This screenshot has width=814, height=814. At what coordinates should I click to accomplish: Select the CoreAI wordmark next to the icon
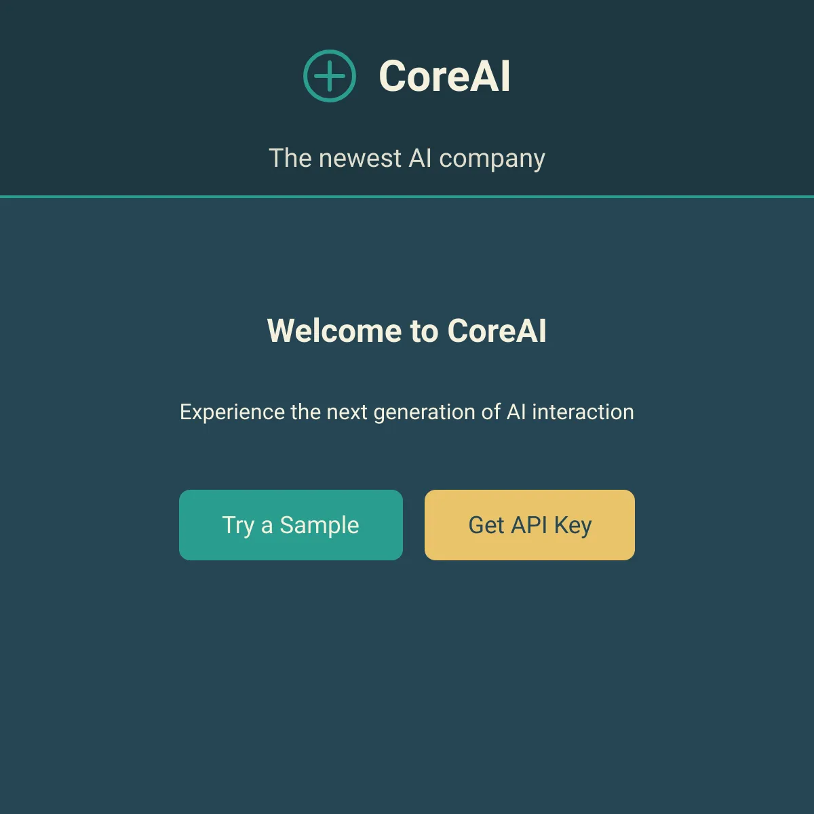[445, 76]
